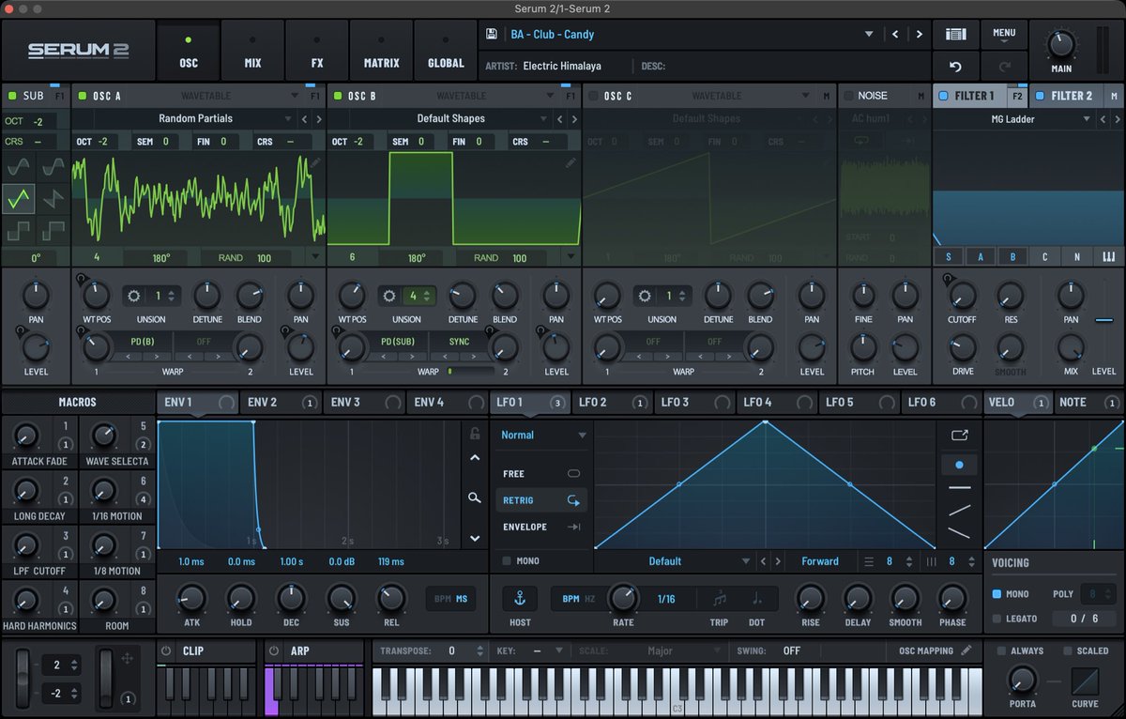The image size is (1126, 719).
Task: Go to the previous preset with the left arrow
Action: 895,35
